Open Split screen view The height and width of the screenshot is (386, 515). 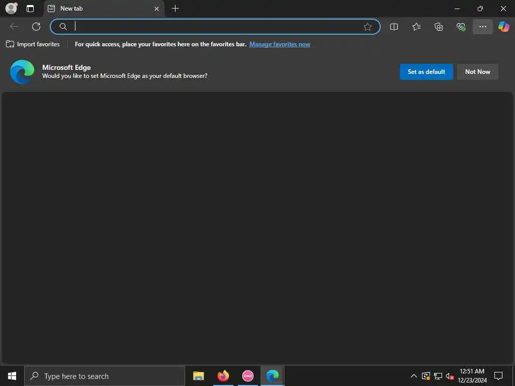tap(394, 27)
